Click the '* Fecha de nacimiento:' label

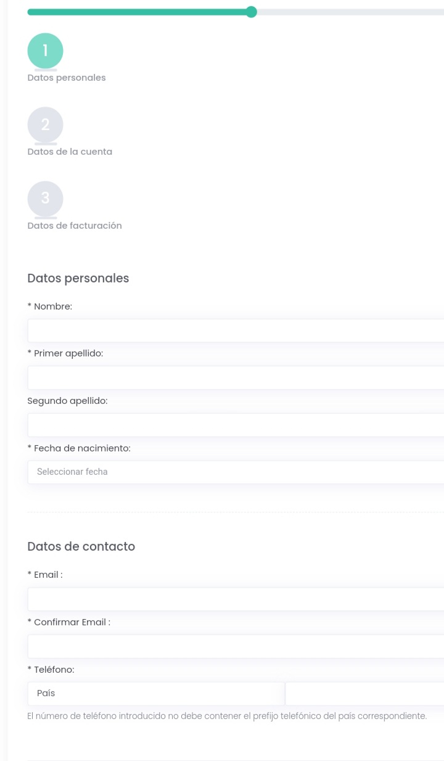[79, 448]
